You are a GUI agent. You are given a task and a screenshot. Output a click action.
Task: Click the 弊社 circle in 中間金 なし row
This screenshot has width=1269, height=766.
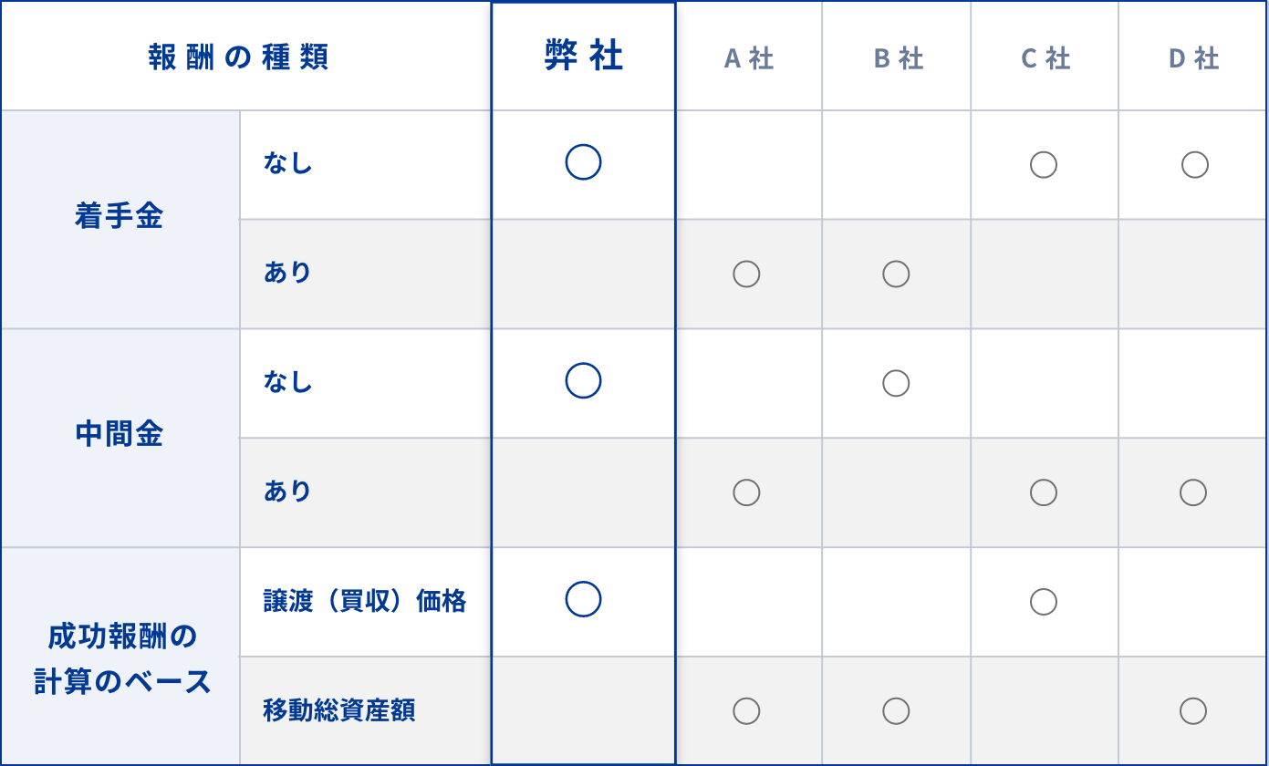pos(583,381)
